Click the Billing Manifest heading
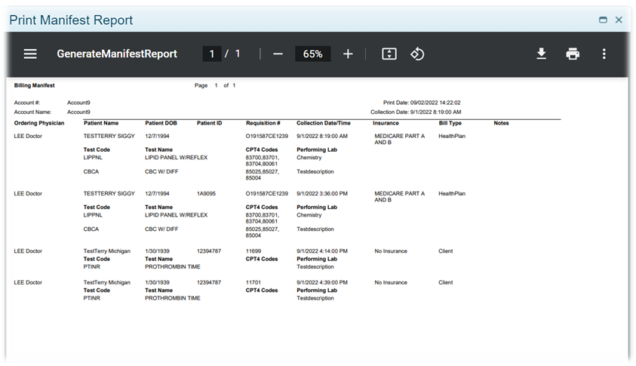Image resolution: width=636 pixels, height=366 pixels. coord(34,86)
